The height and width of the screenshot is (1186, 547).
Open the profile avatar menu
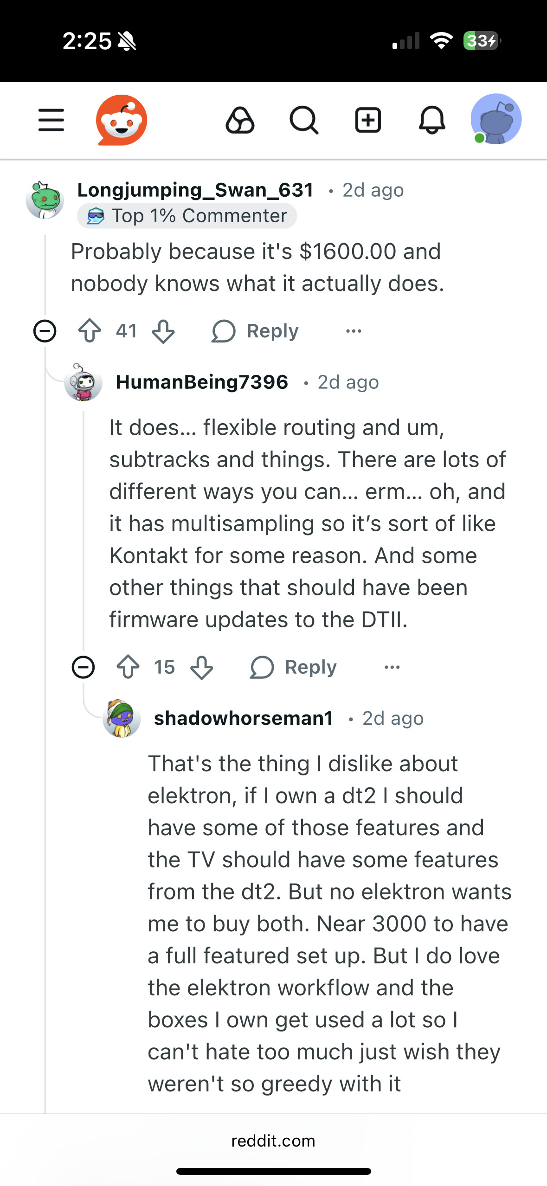coord(496,119)
